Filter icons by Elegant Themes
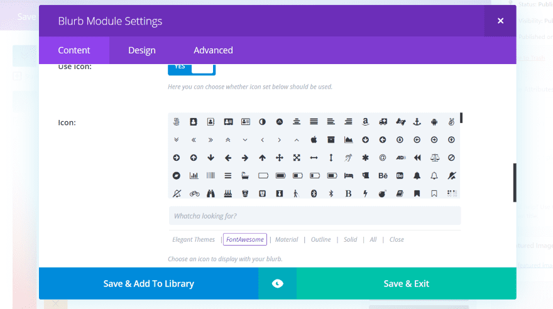Viewport: 553px width, 309px height. [x=194, y=239]
